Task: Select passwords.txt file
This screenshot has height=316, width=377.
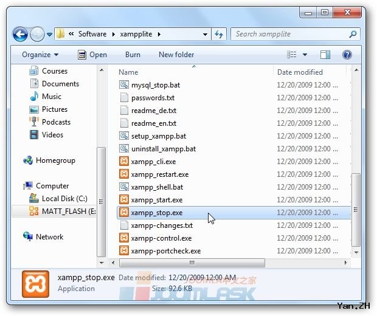Action: [153, 98]
